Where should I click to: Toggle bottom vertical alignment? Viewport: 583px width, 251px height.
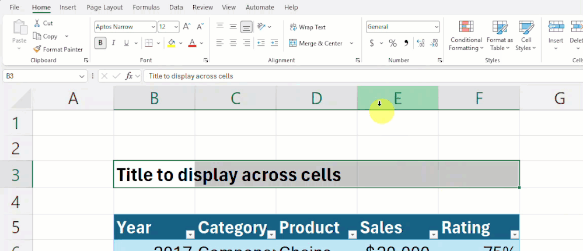click(x=246, y=27)
